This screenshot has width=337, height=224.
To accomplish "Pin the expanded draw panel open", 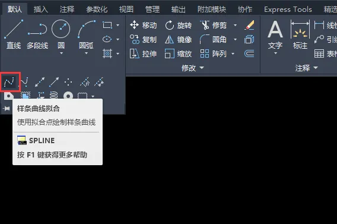I will [x=7, y=109].
